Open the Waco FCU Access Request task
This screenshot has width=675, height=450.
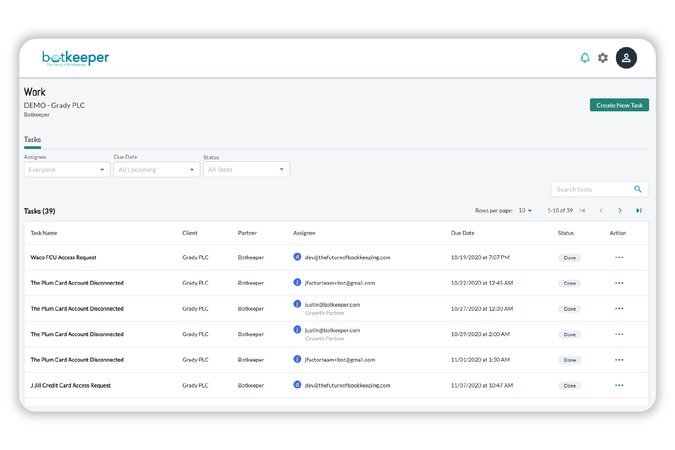tap(63, 258)
